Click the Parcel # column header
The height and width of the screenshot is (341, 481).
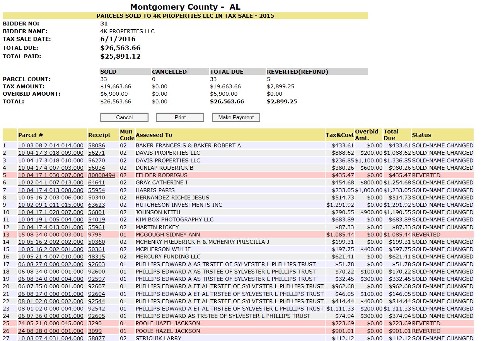pos(31,135)
